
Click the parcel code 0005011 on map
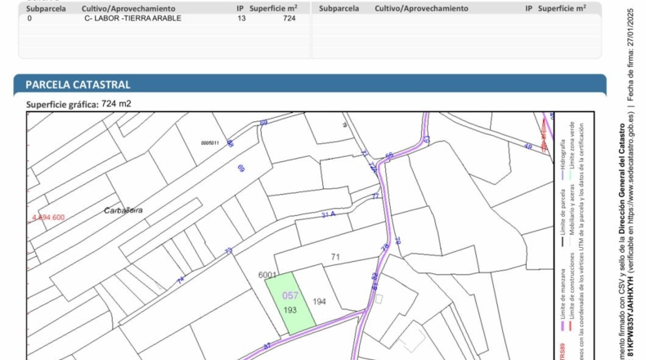click(210, 143)
